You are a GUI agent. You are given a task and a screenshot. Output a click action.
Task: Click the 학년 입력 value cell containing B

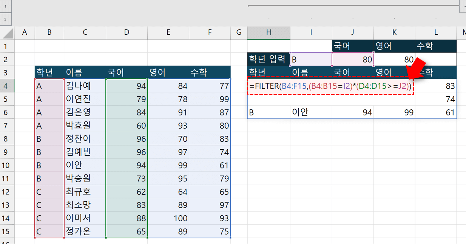(x=311, y=59)
